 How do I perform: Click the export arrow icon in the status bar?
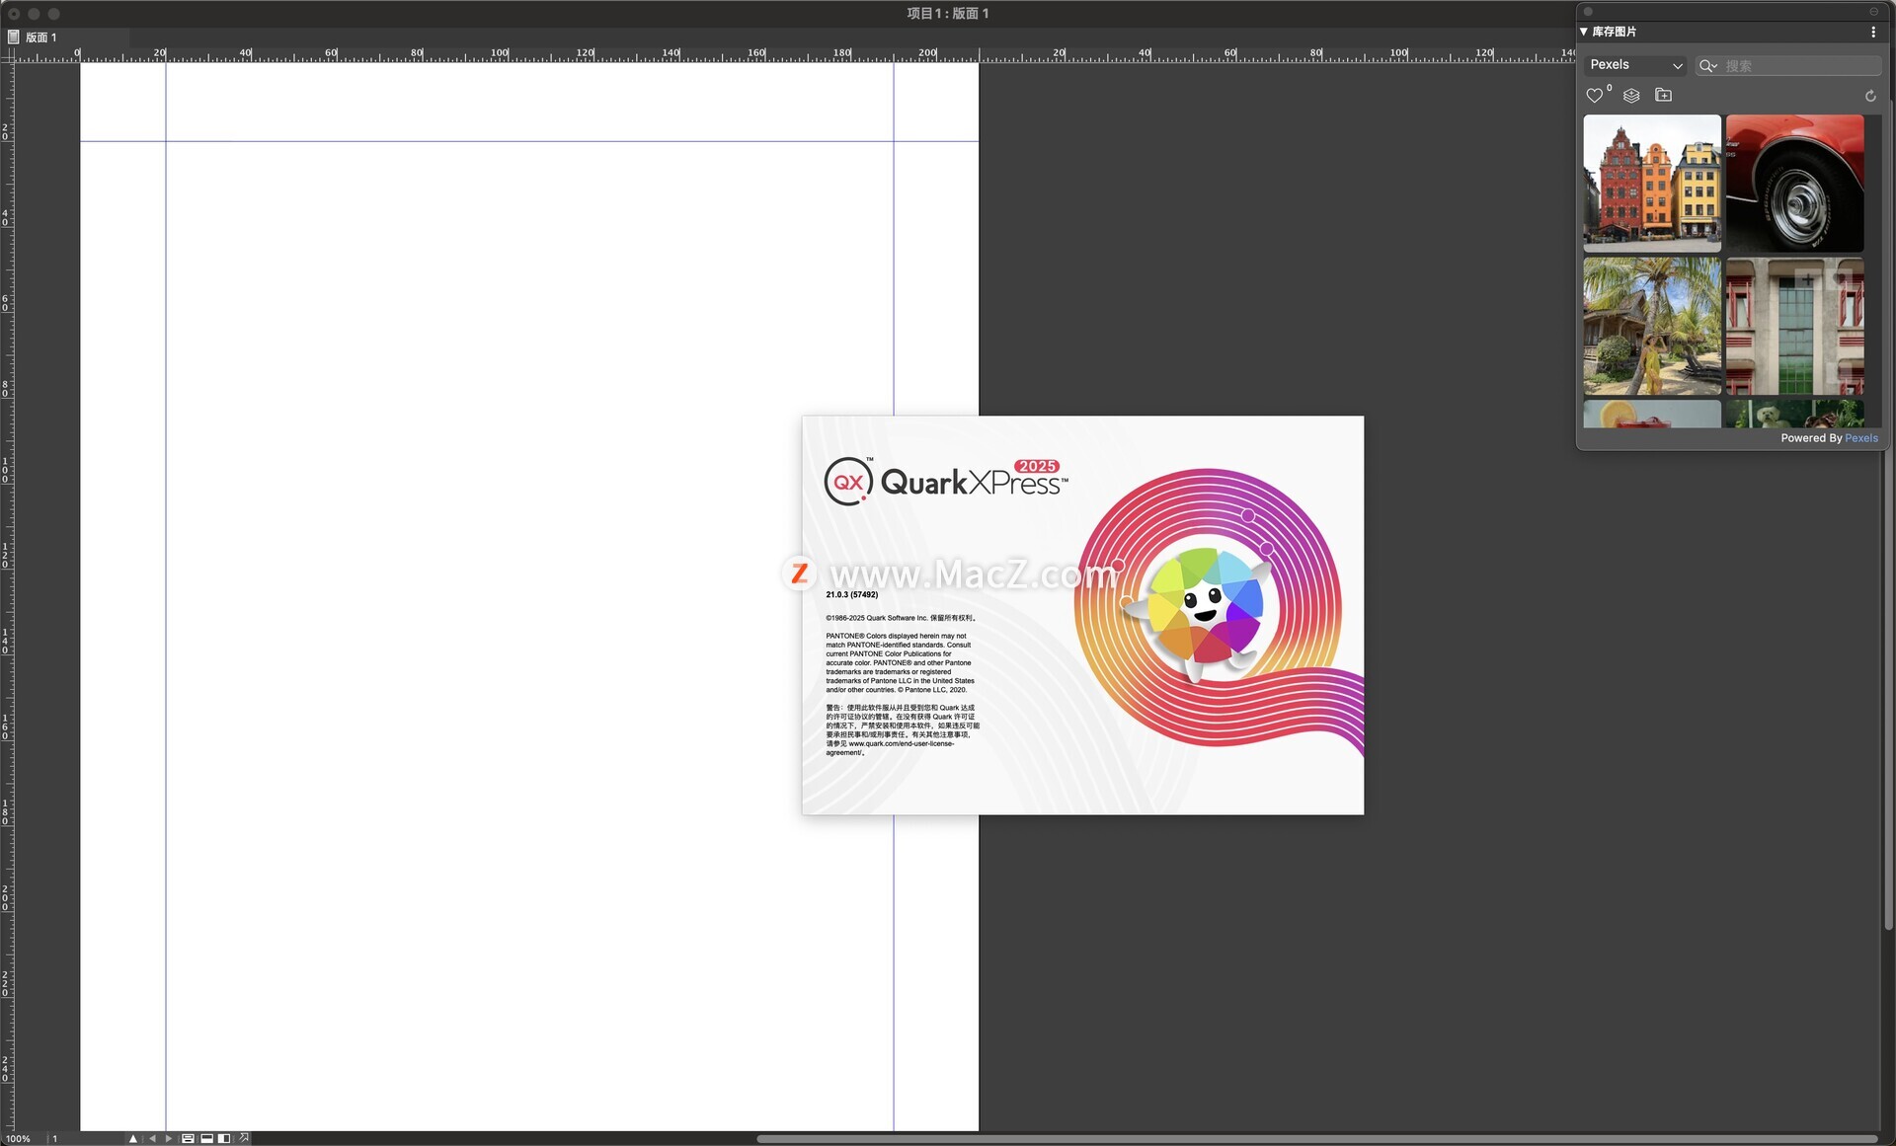tap(244, 1138)
